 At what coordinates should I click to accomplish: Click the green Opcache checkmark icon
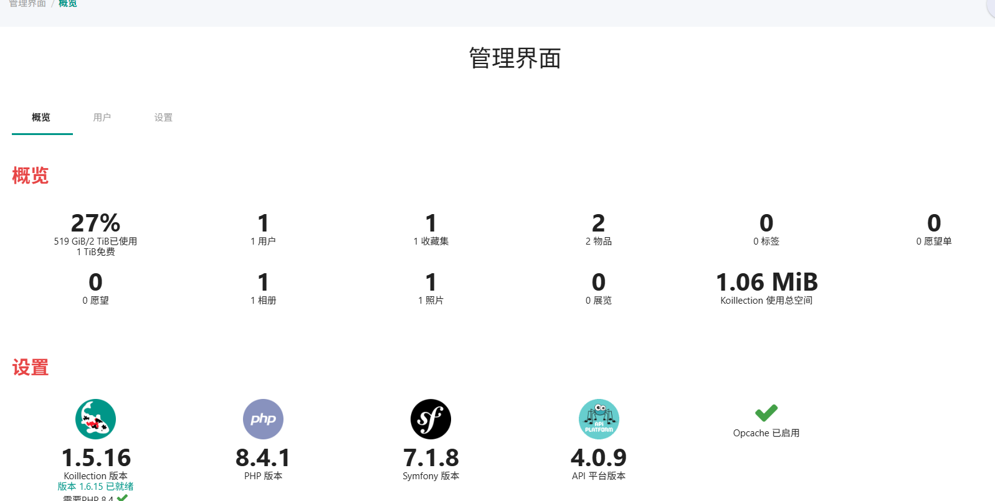(766, 413)
